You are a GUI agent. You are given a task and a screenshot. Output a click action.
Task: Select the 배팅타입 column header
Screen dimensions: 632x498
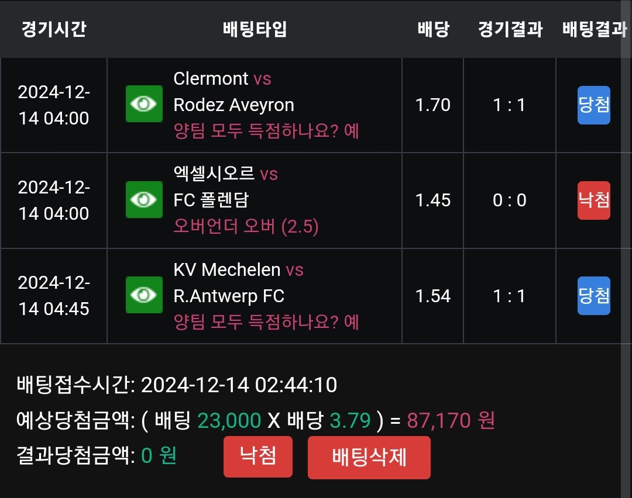(x=255, y=29)
